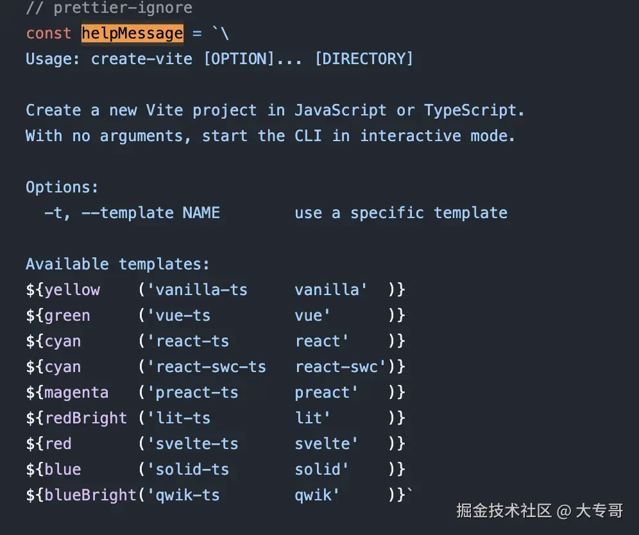Click the --template flag text
The image size is (639, 535).
127,213
